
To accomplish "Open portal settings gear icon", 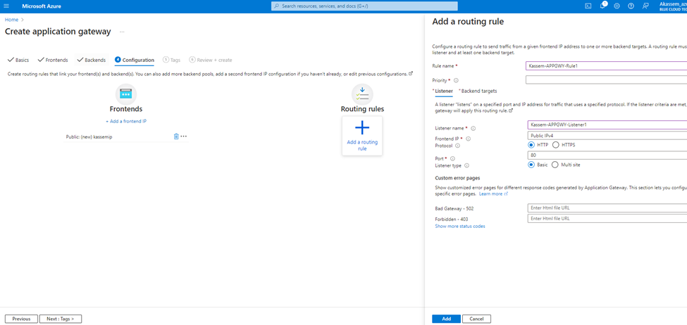I will click(617, 6).
